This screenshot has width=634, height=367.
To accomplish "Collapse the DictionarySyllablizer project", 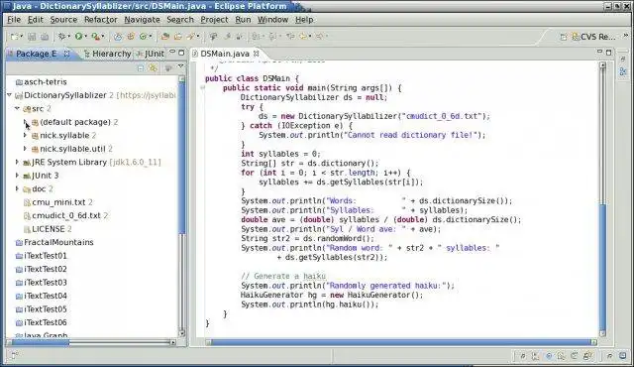I will click(x=9, y=95).
